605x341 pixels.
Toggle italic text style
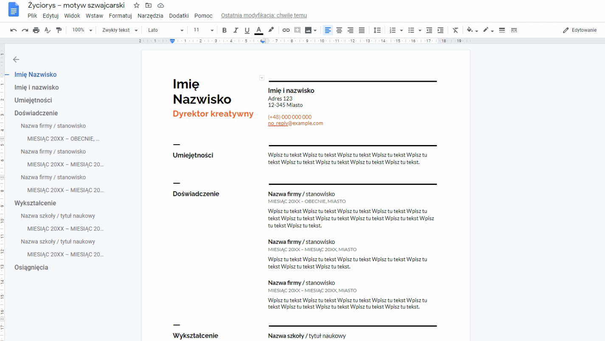[235, 30]
